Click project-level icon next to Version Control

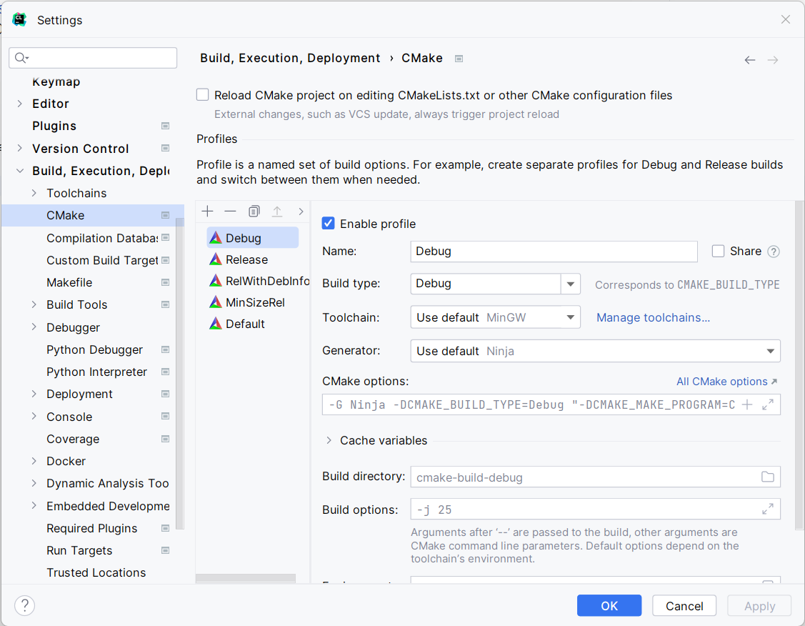point(165,149)
